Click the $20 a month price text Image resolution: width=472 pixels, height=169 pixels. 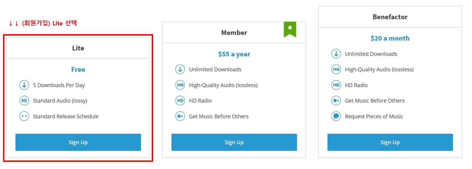point(390,38)
